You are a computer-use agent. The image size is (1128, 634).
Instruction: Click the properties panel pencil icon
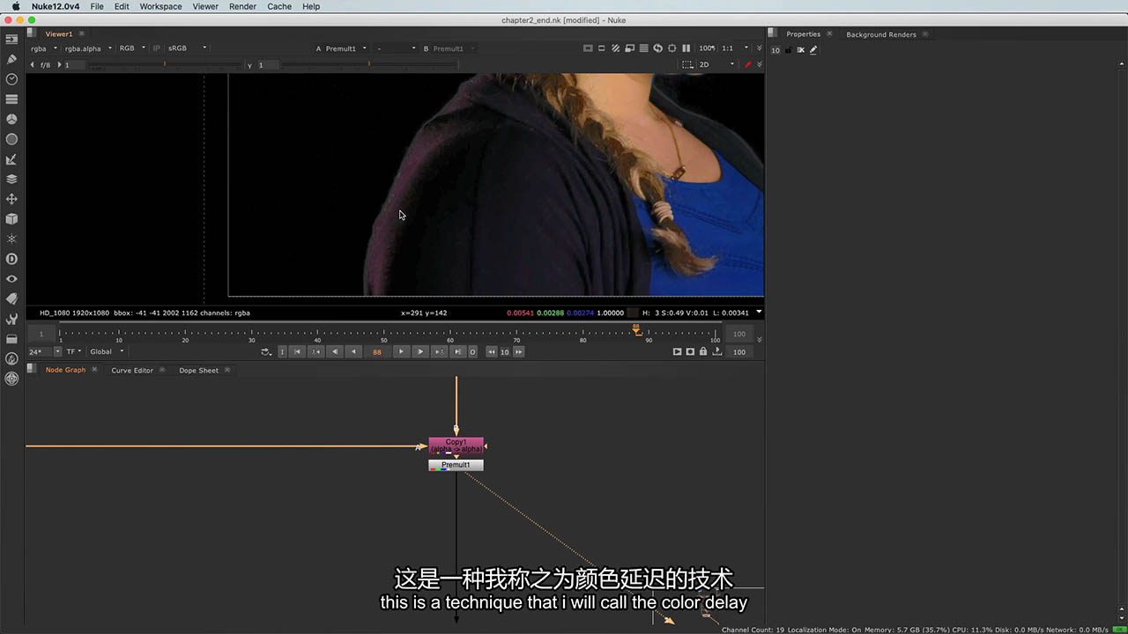pyautogui.click(x=813, y=50)
